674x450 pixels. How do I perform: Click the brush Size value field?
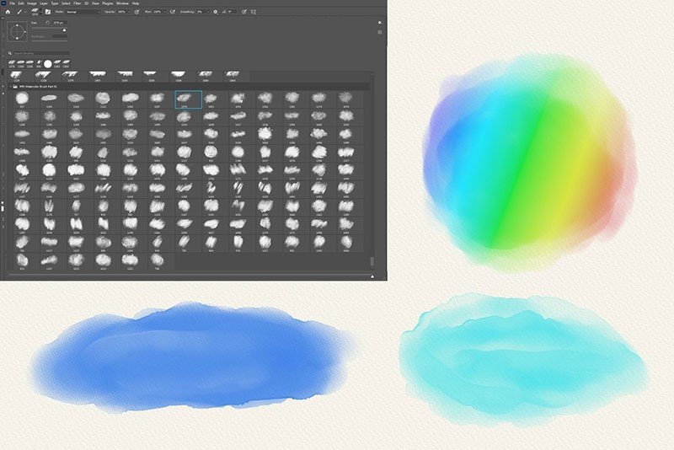click(59, 23)
